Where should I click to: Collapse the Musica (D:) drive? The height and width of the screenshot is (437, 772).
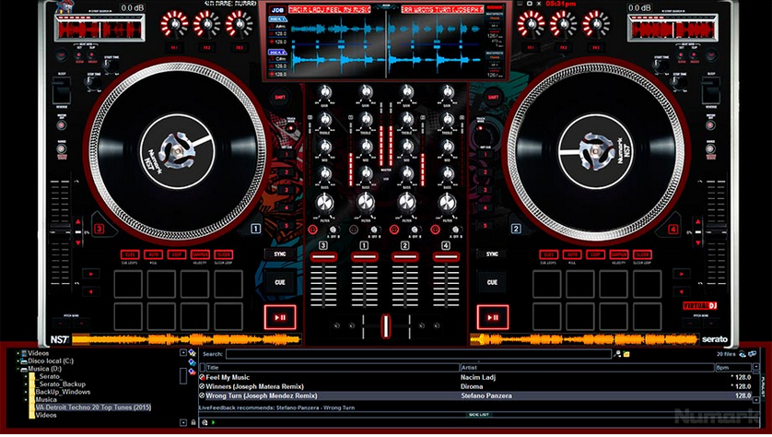(x=18, y=369)
